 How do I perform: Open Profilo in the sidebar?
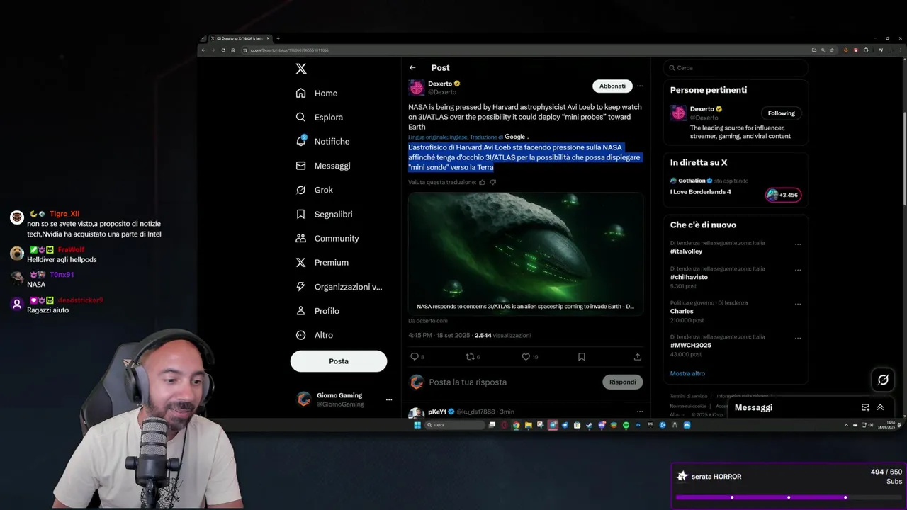317,311
